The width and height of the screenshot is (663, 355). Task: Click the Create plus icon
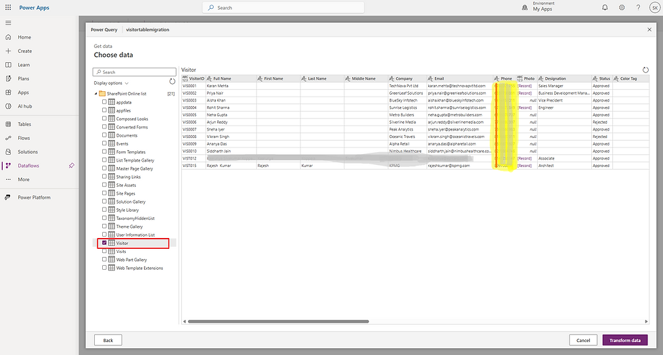pos(8,51)
